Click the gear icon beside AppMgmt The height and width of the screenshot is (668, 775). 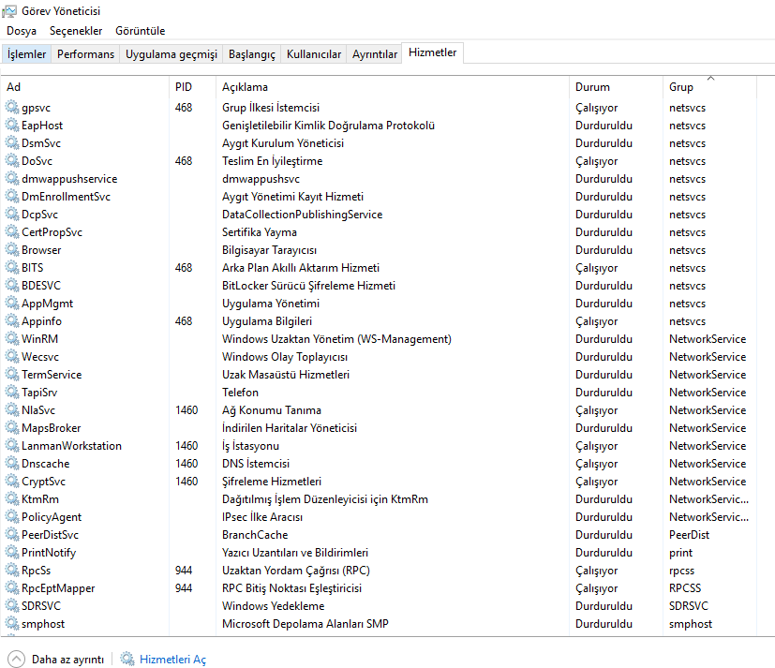12,303
